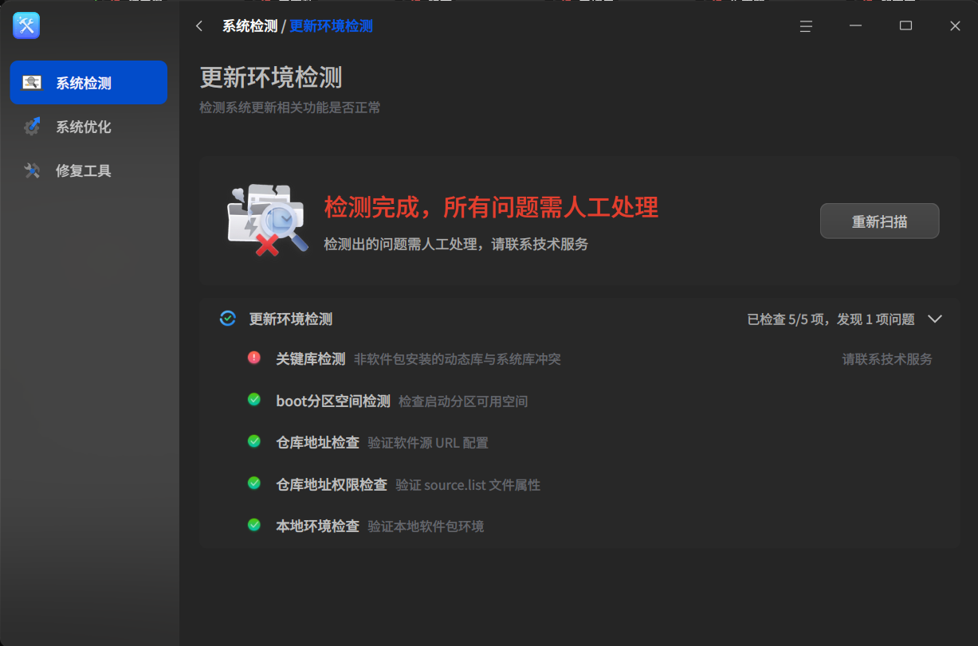This screenshot has width=978, height=646.
Task: Click the 更新环境检测 breadcrumb item
Action: point(331,26)
